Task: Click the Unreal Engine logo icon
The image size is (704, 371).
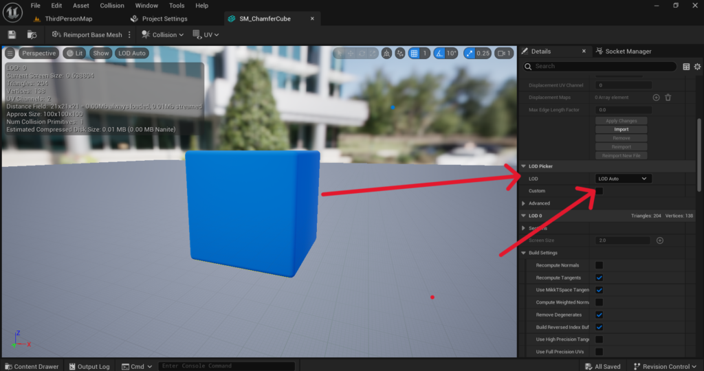Action: 12,12
